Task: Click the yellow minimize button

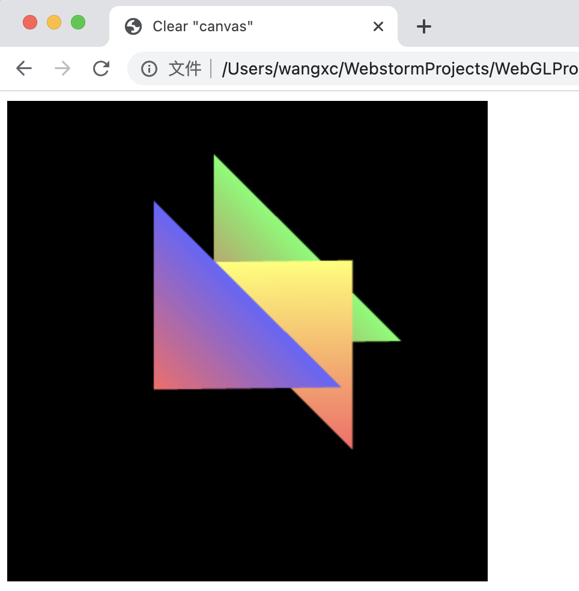Action: (54, 22)
